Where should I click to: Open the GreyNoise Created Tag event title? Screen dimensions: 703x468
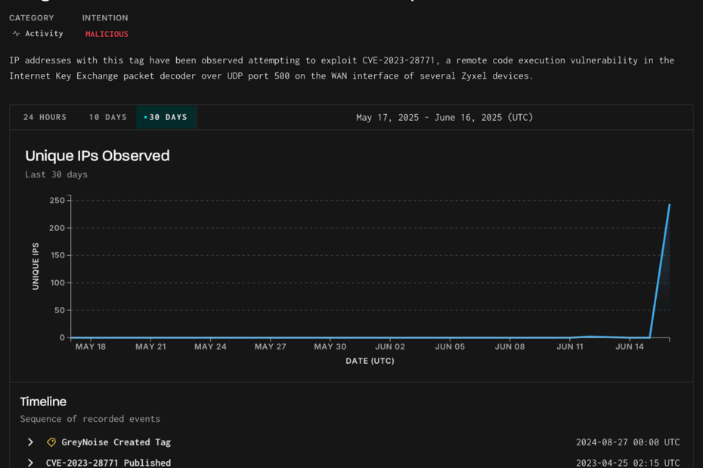pyautogui.click(x=116, y=442)
